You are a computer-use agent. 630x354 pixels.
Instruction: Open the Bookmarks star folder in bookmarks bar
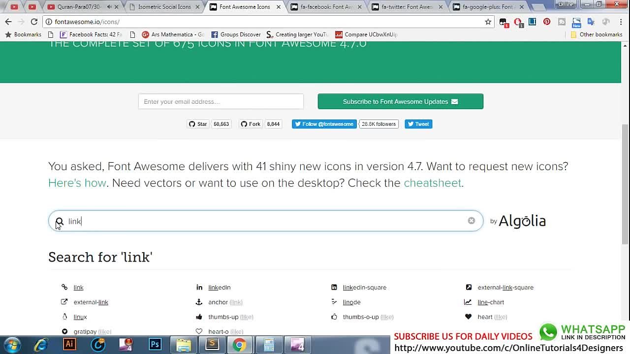[23, 34]
